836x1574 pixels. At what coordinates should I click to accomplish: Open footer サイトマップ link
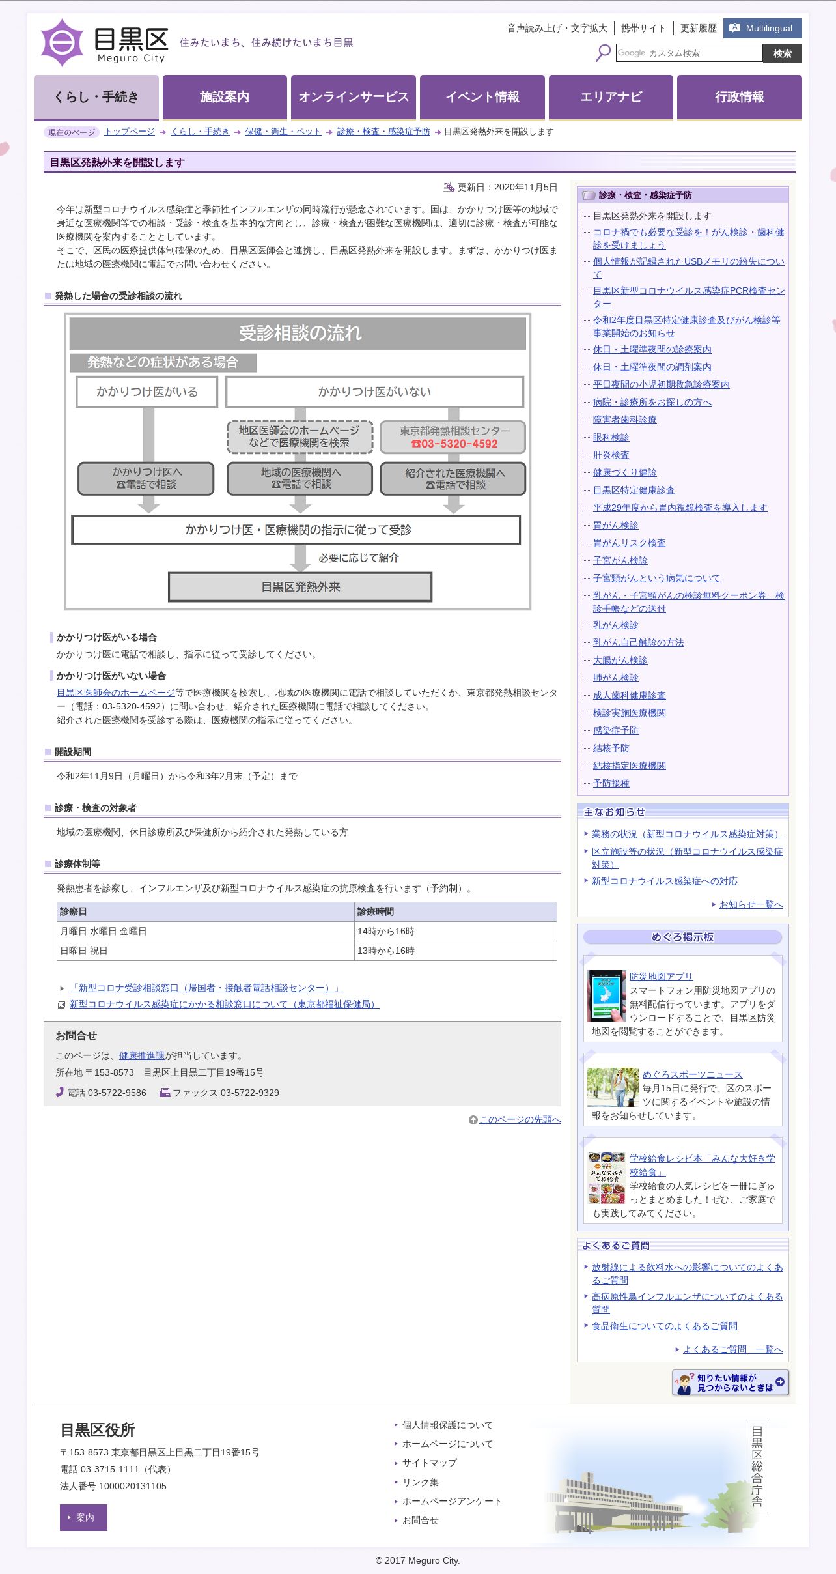(430, 1463)
